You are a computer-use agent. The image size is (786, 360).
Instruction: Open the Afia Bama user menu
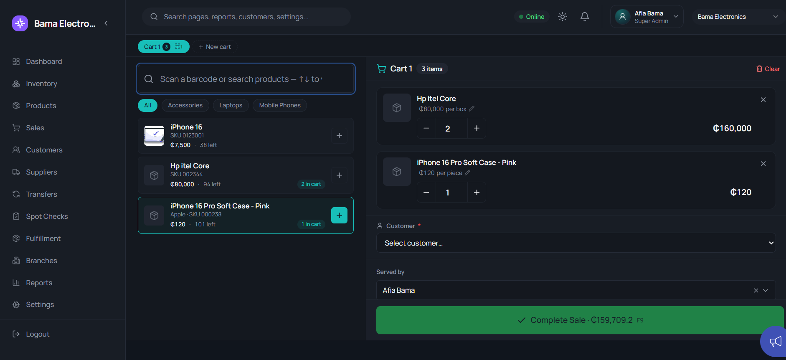(647, 17)
